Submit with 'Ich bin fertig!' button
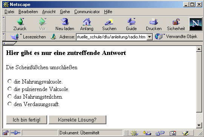Screen dimensions: 204x137 [26, 120]
